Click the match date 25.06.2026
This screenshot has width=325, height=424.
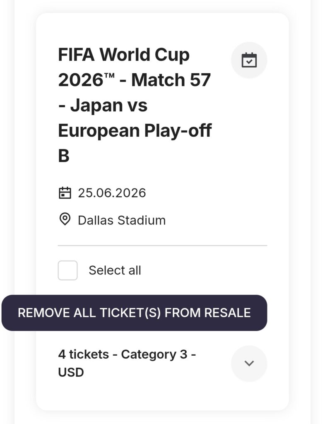pos(112,193)
